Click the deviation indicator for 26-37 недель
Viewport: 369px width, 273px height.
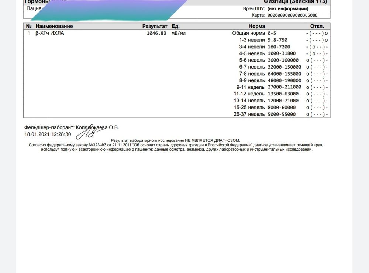317,114
